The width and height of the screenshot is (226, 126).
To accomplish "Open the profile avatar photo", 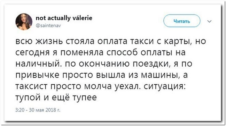I will pyautogui.click(x=24, y=22).
